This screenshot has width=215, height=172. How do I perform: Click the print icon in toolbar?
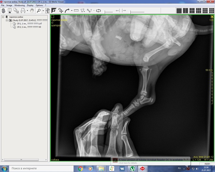pos(23,11)
